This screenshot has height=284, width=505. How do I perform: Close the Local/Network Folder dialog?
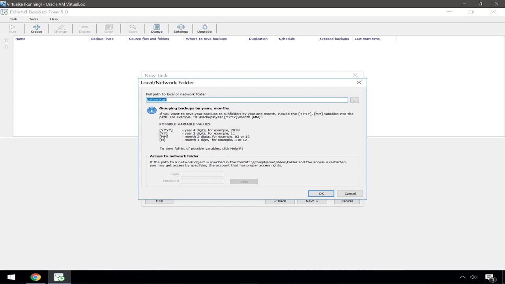(359, 82)
